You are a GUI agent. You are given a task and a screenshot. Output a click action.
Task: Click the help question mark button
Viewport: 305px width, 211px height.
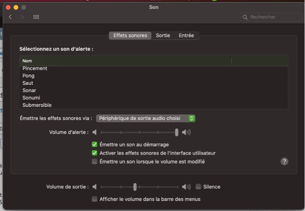pos(284,161)
